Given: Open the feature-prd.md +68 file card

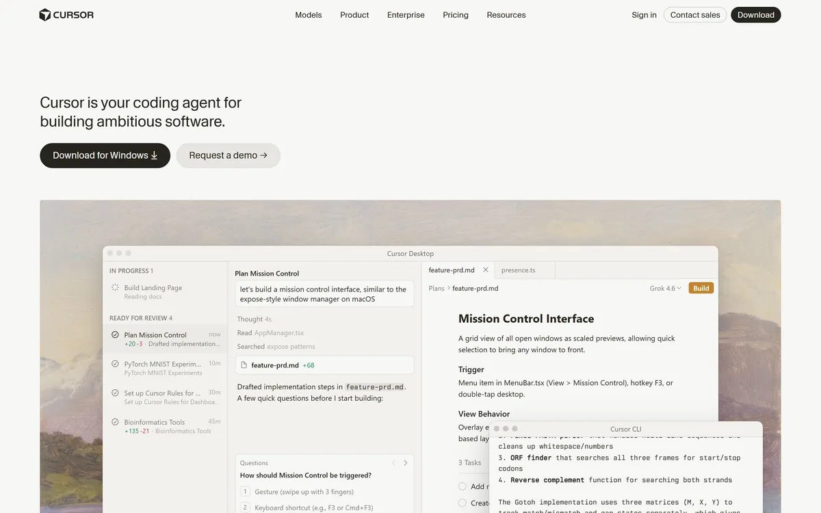Looking at the screenshot, I should pos(324,365).
